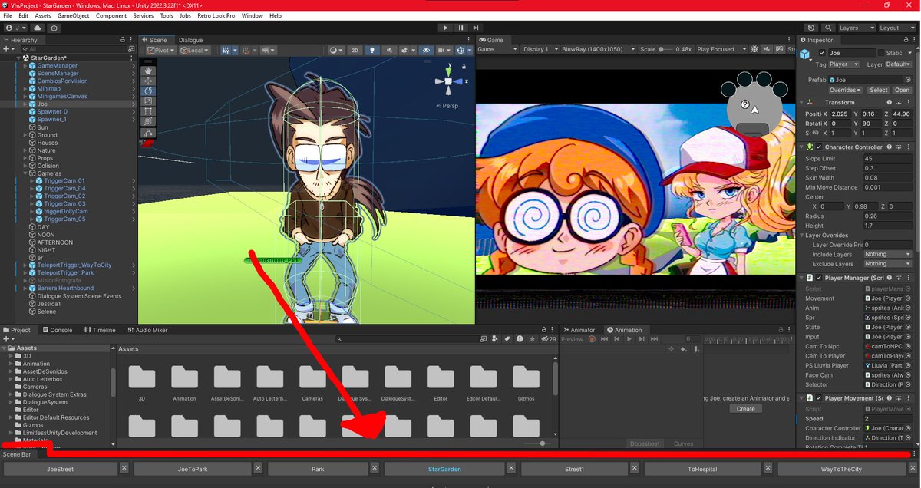
Task: Toggle scene audio icon
Action: click(389, 50)
